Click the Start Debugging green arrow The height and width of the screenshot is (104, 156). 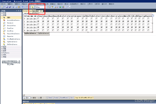coord(32,7)
